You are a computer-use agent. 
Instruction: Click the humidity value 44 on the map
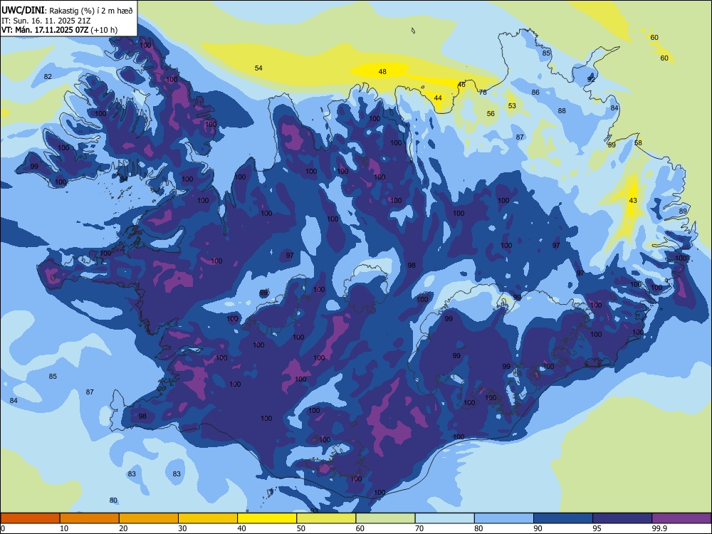point(438,98)
